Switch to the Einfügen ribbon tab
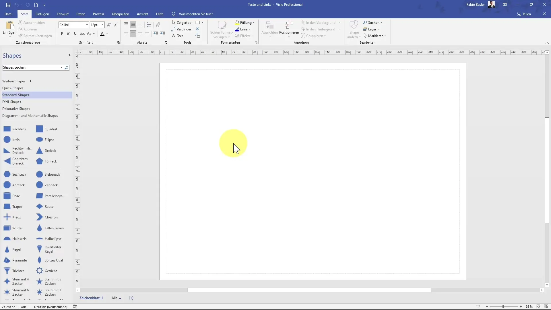 (42, 14)
